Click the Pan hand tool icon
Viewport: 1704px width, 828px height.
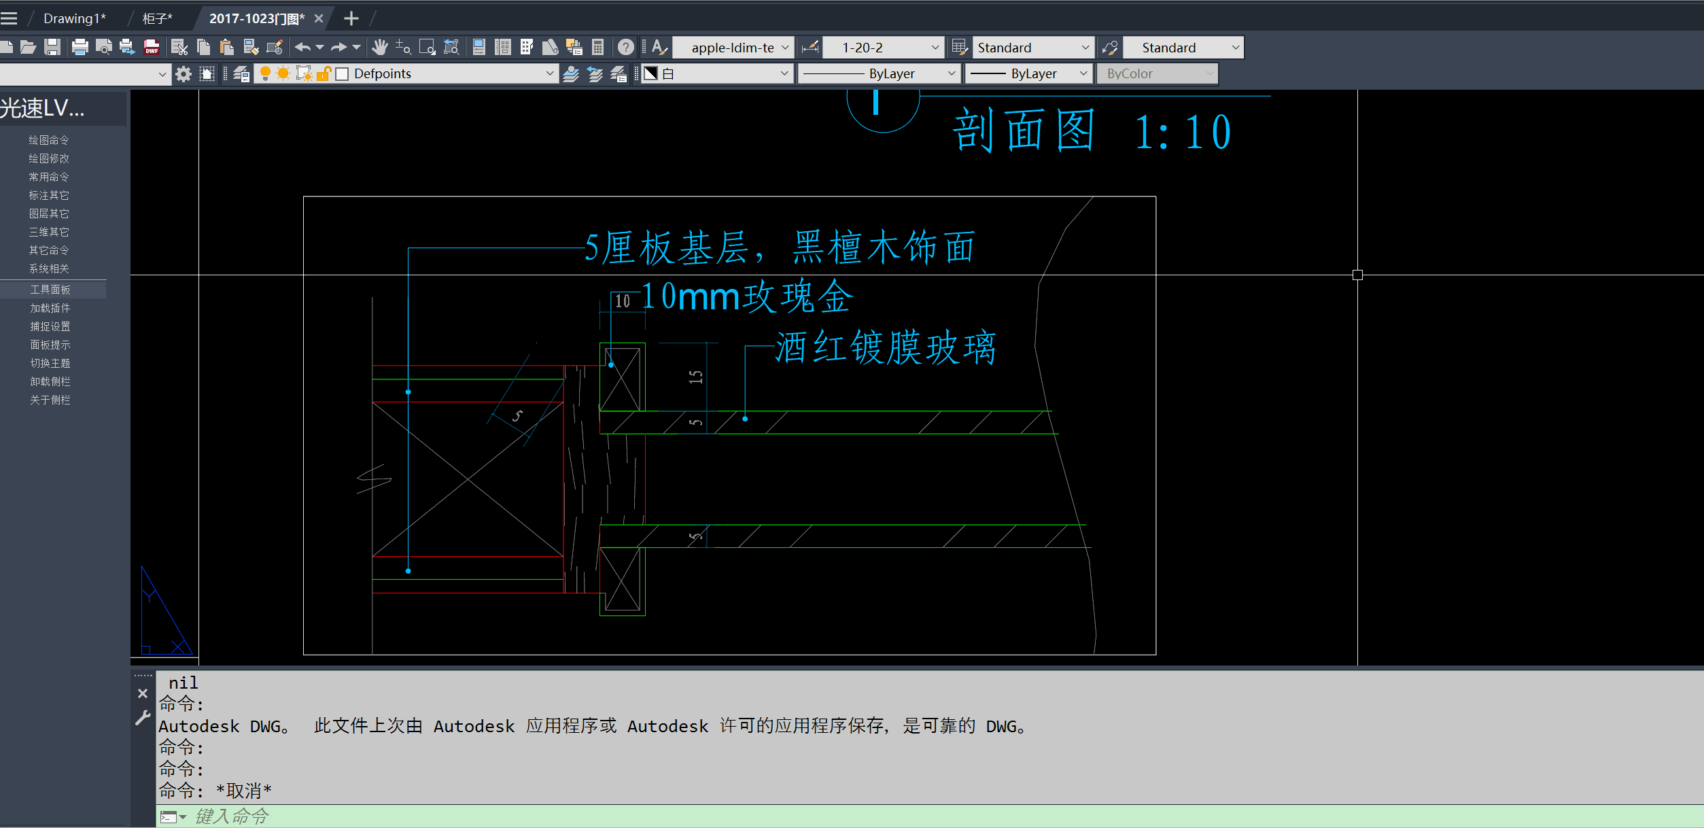point(380,47)
